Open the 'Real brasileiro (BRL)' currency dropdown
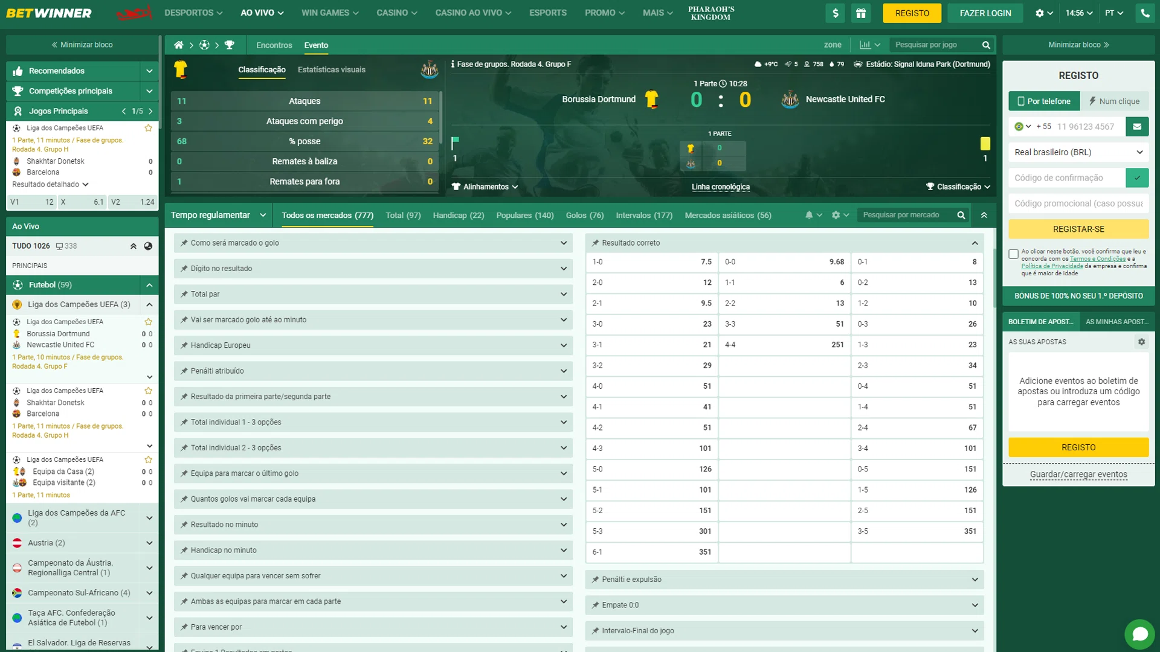Screen dimensions: 1160x652 (1078, 152)
